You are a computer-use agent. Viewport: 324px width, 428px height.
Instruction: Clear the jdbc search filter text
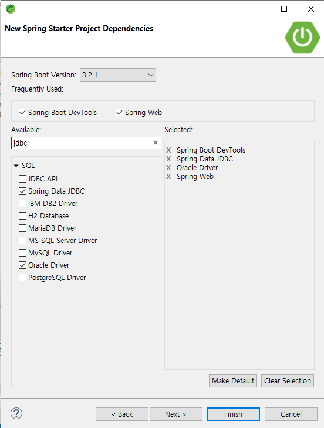coord(156,143)
